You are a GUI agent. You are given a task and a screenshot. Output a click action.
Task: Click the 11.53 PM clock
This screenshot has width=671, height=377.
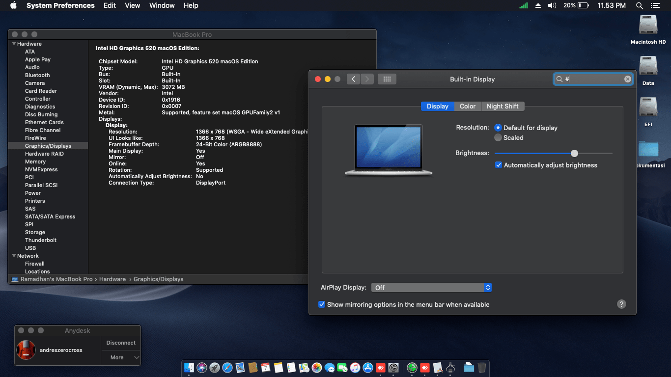(612, 5)
